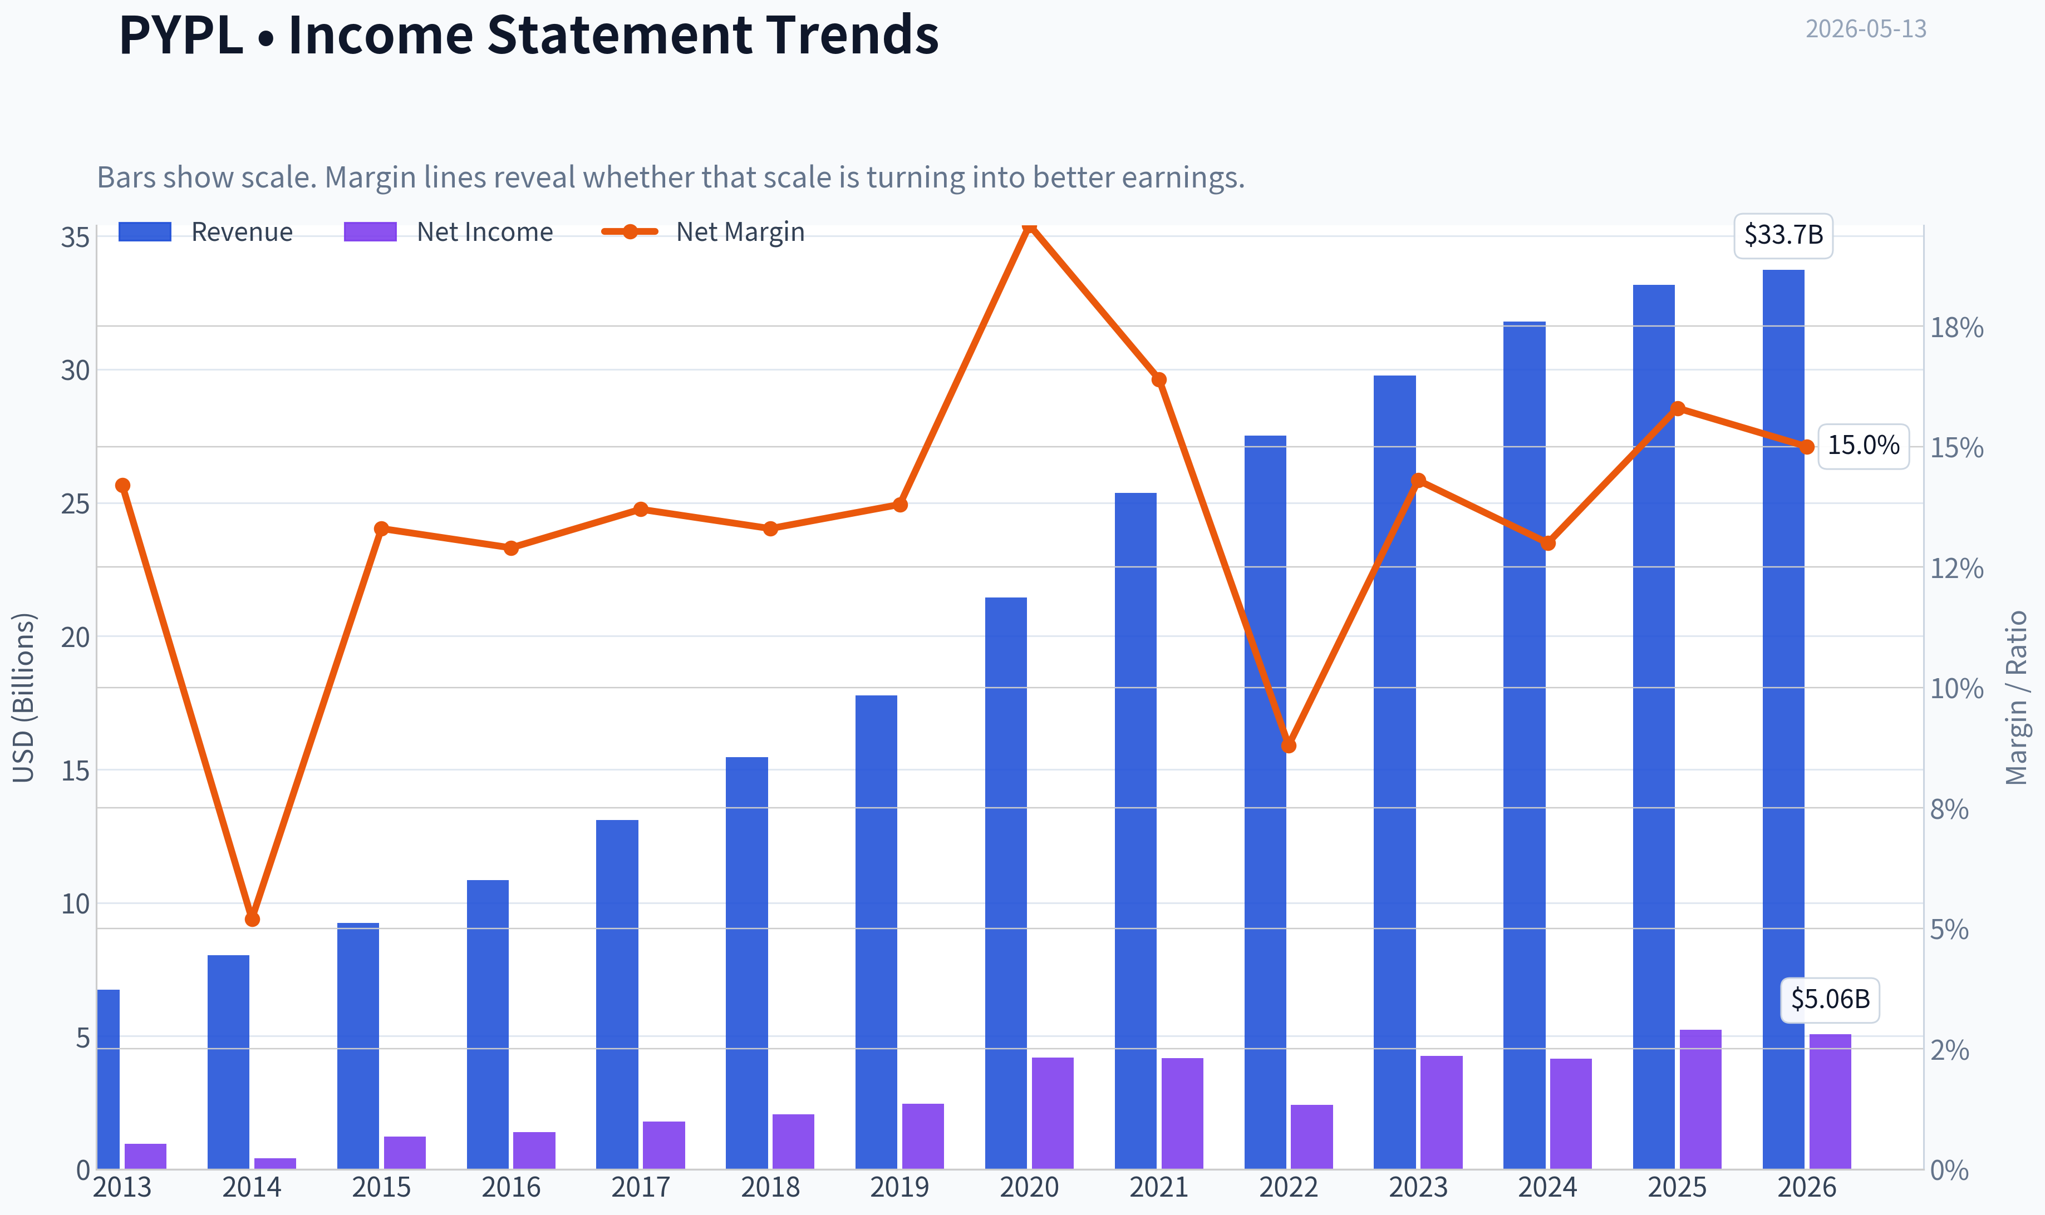Click the purple Net Income legend swatch
This screenshot has height=1215, width=2045.
pyautogui.click(x=370, y=231)
